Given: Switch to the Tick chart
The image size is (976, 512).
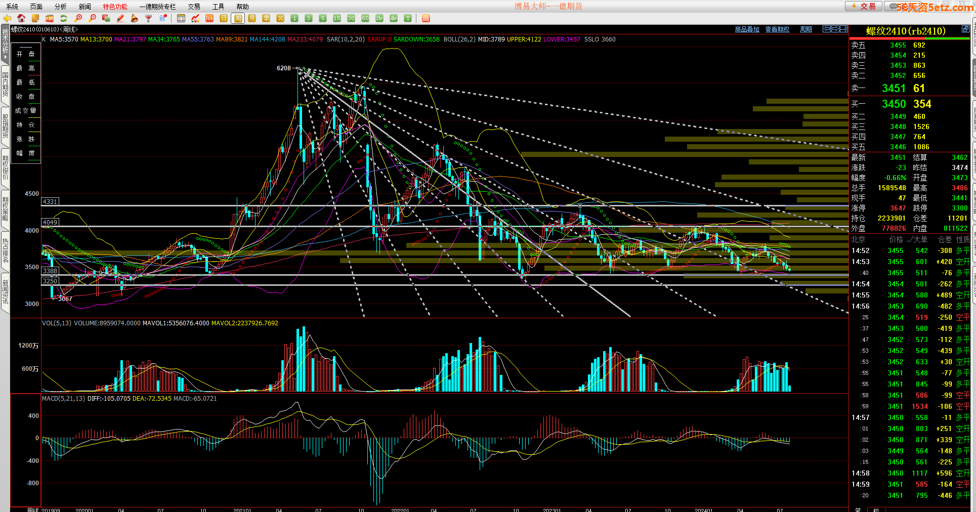Looking at the screenshot, I should coord(209,18).
